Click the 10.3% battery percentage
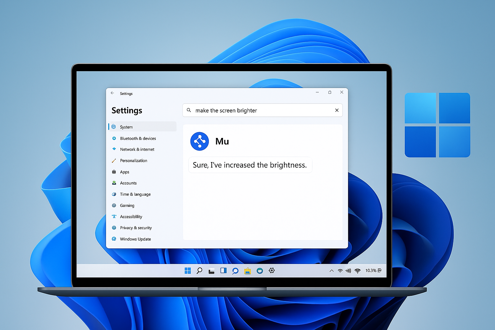Image resolution: width=495 pixels, height=330 pixels. (371, 271)
